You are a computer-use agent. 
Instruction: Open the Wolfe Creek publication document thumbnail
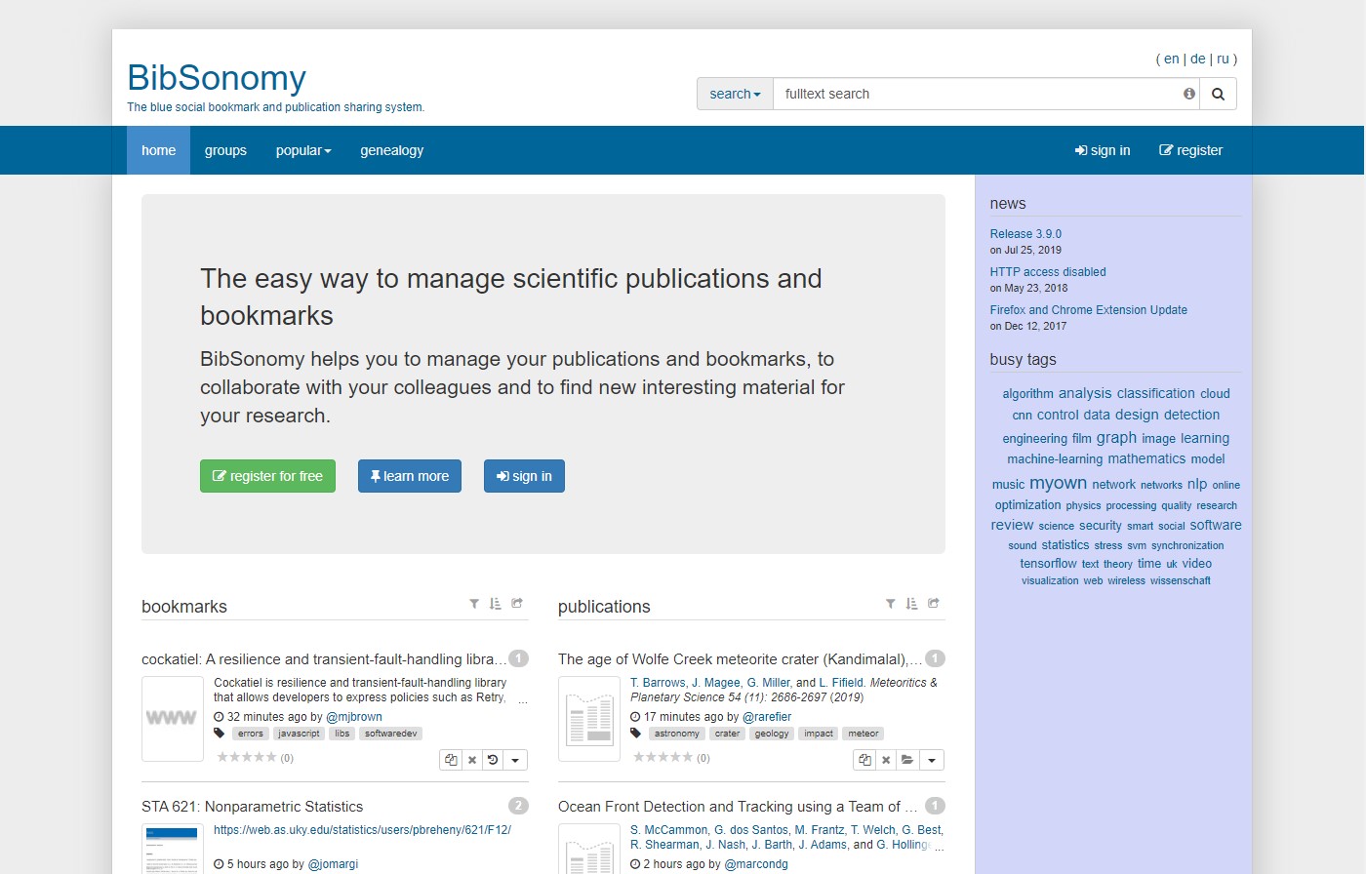coord(589,719)
